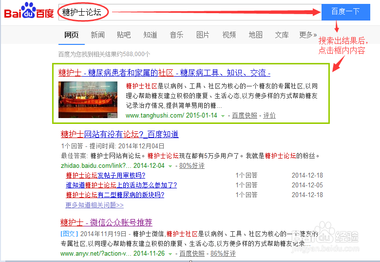Click the 评价 link of the first result

[269, 116]
